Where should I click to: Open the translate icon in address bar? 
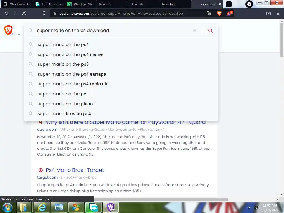pyautogui.click(x=209, y=13)
